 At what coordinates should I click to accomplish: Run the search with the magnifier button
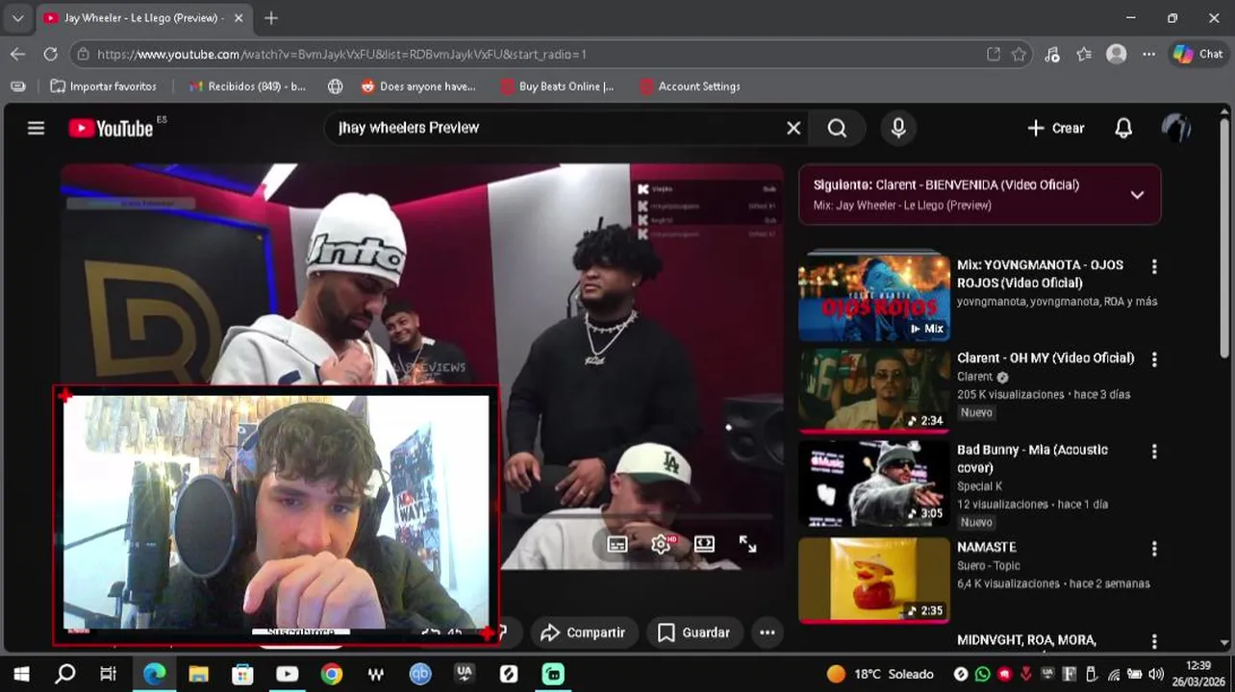pos(837,128)
